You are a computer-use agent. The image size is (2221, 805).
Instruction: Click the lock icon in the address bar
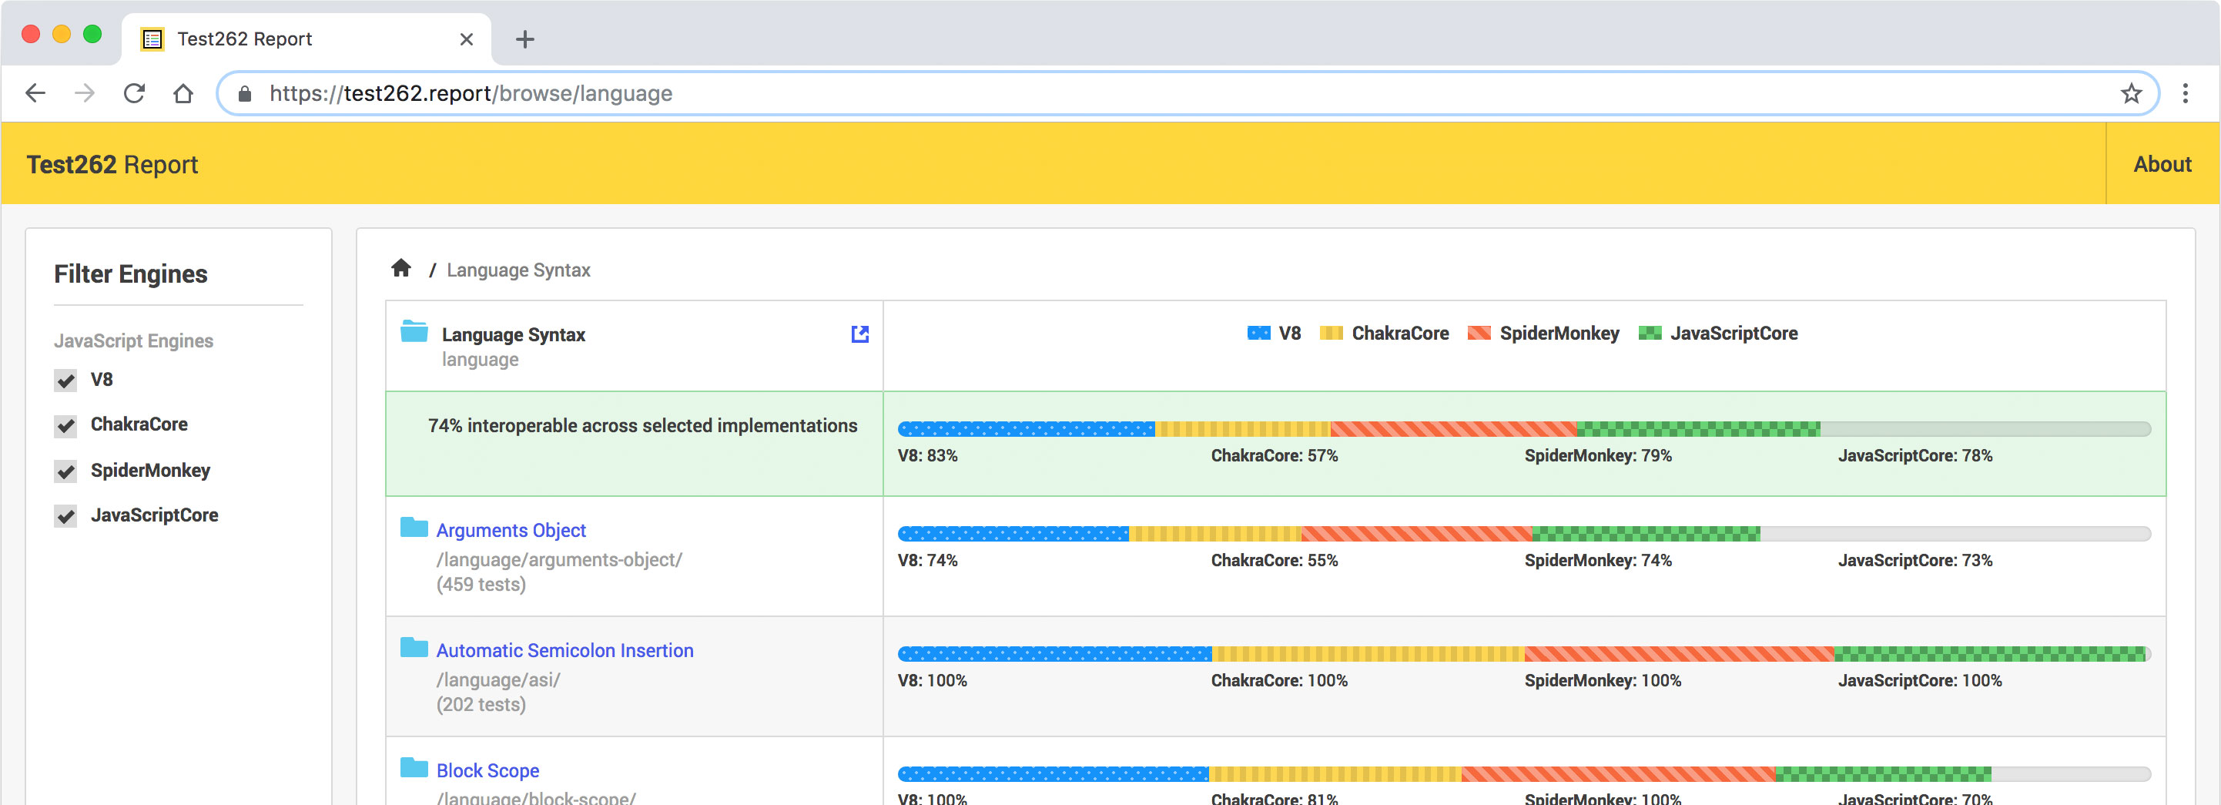[245, 93]
